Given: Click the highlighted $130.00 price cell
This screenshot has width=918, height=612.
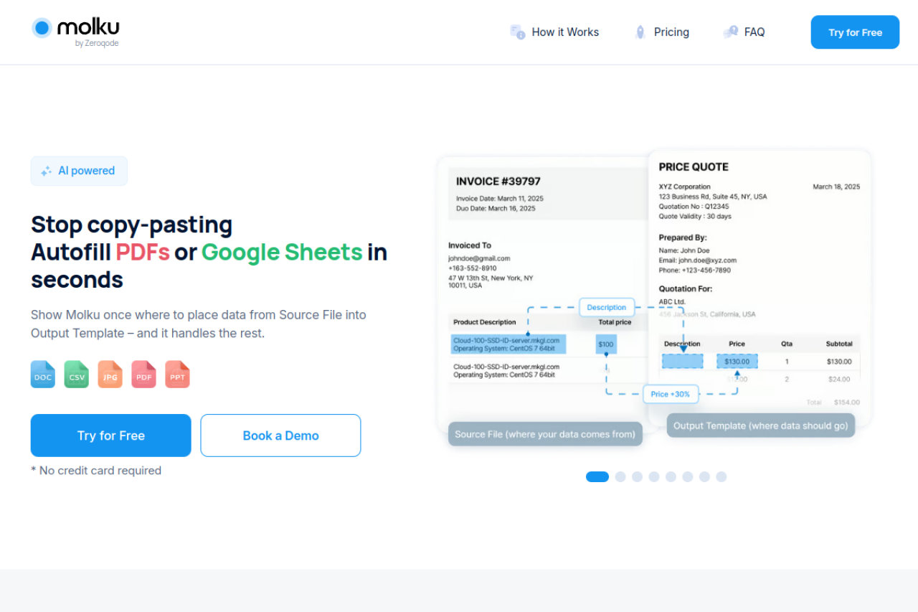Looking at the screenshot, I should (x=737, y=362).
